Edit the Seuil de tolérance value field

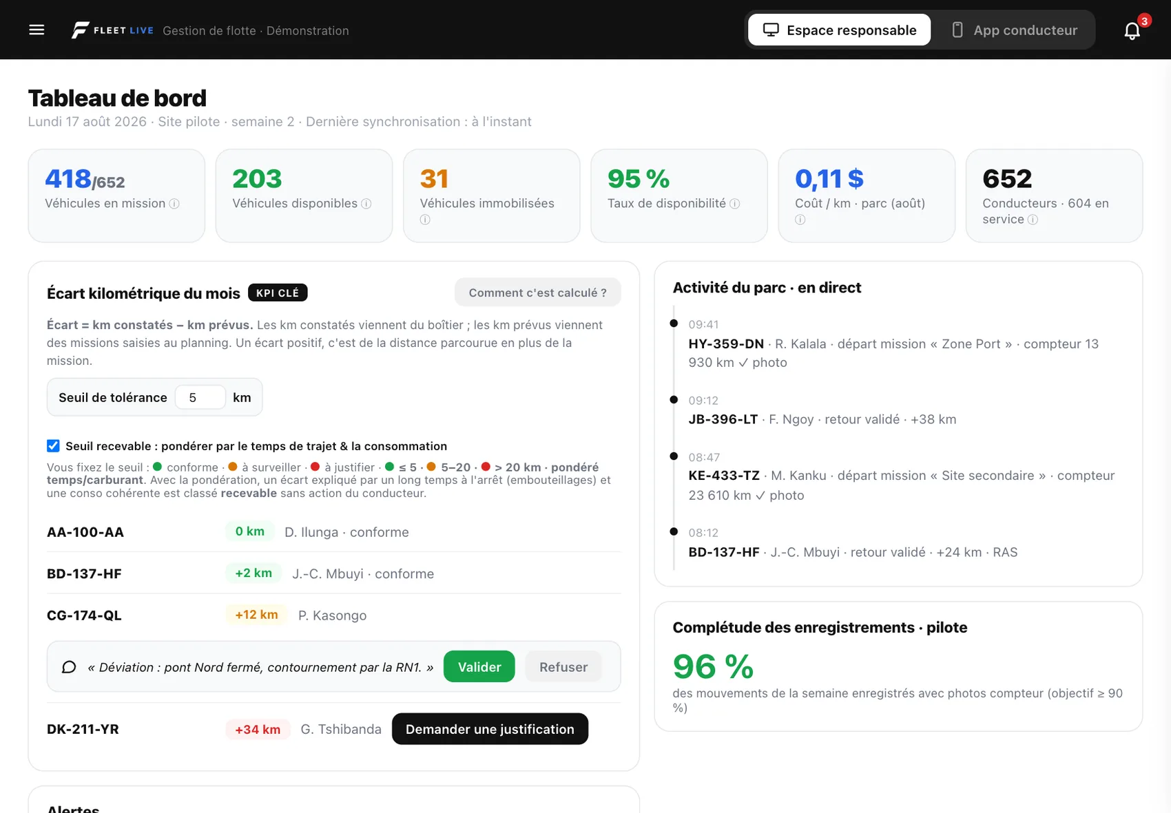pos(200,397)
